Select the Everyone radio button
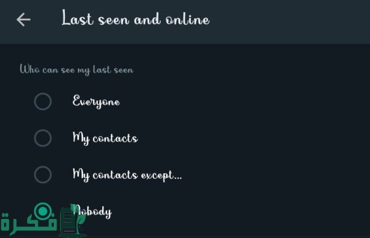This screenshot has height=238, width=370. [43, 101]
